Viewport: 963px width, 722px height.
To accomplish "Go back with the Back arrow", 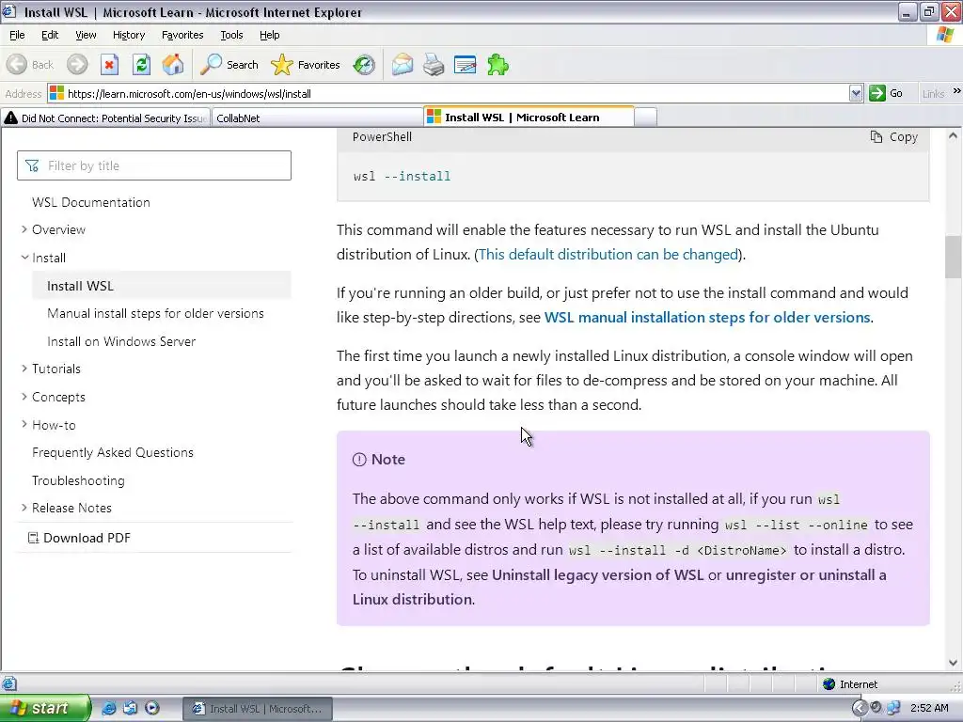I will (29, 65).
